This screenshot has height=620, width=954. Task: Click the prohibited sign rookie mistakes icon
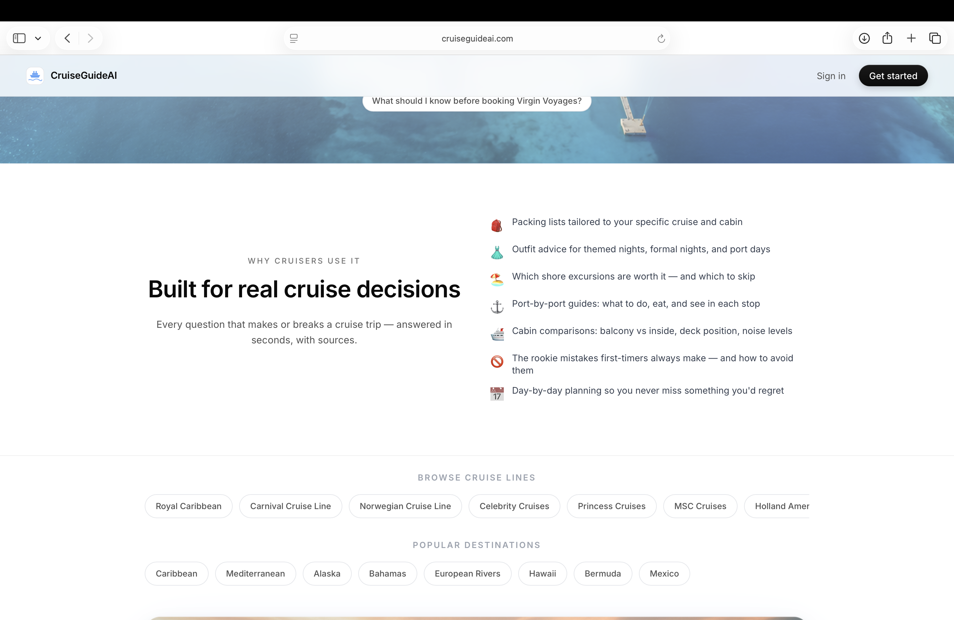tap(497, 362)
